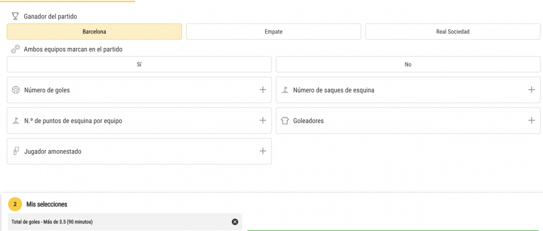This screenshot has height=231, width=543.
Task: Click the corner flag icon for puntos de esquina por equipo
Action: 15,121
